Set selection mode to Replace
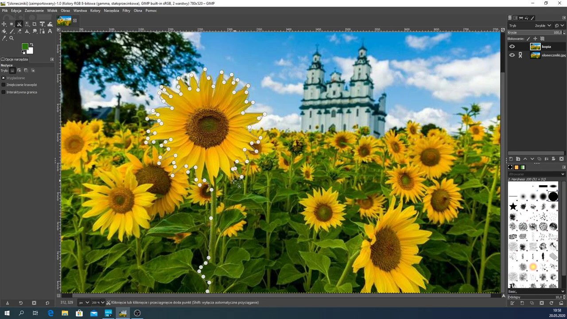The height and width of the screenshot is (319, 567). click(12, 70)
